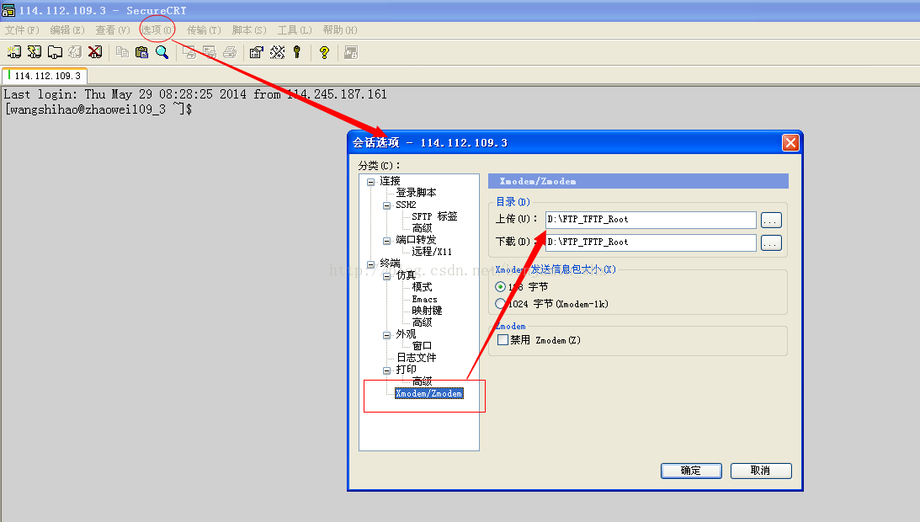
Task: Click the 终端 category label
Action: point(390,263)
